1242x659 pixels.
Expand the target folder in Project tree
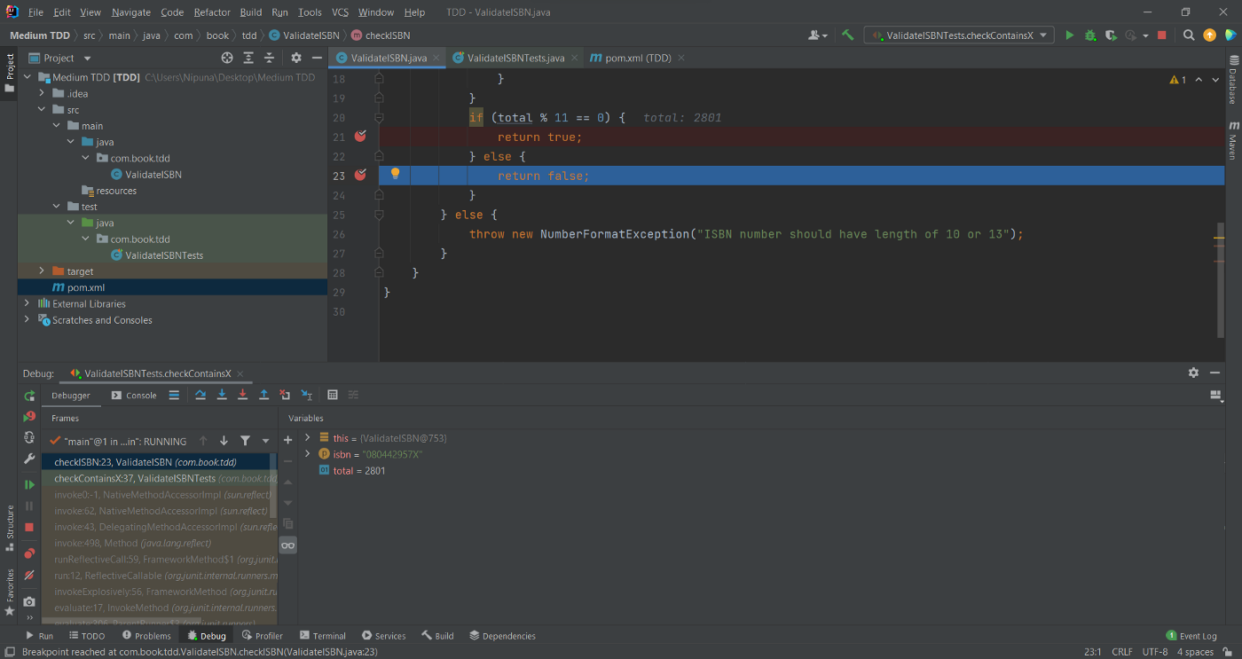coord(42,271)
